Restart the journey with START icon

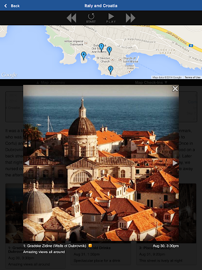point(91,18)
